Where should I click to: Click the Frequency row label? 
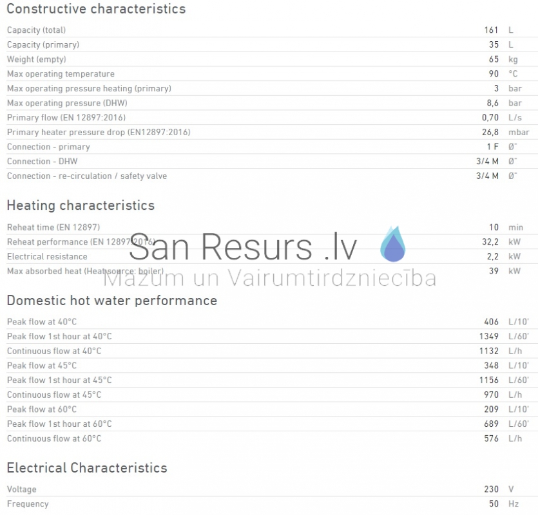pos(28,504)
